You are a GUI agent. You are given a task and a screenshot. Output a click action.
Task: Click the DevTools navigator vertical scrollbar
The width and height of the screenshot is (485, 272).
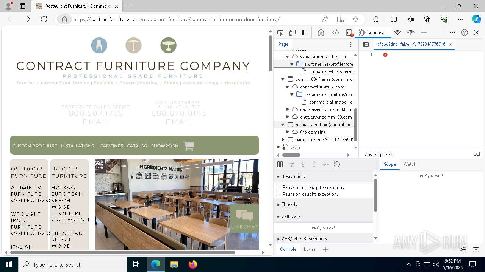click(x=356, y=124)
